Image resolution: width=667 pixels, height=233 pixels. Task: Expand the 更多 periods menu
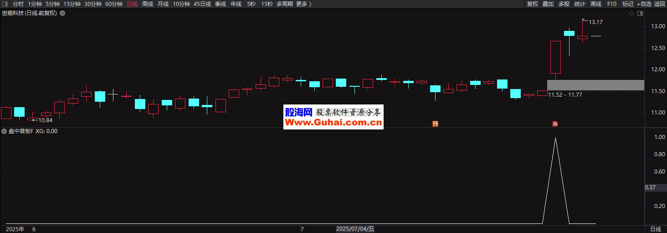pos(304,4)
